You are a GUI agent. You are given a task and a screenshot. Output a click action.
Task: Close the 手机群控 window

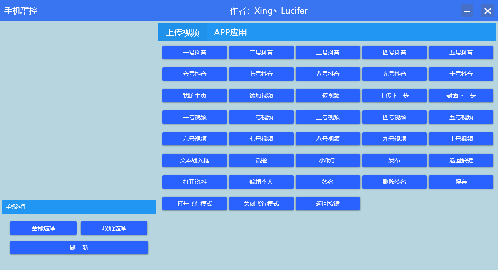[x=488, y=11]
